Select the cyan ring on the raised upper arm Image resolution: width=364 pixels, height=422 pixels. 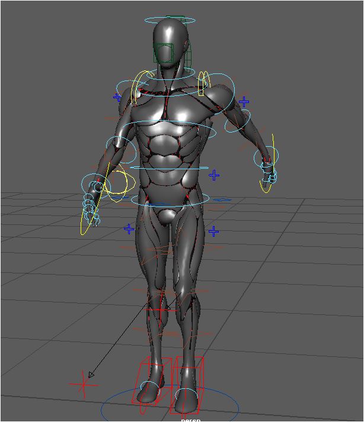238,121
